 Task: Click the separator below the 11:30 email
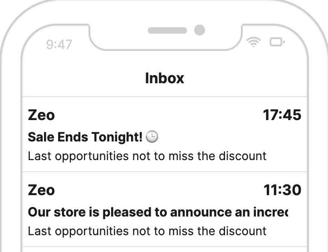165,247
